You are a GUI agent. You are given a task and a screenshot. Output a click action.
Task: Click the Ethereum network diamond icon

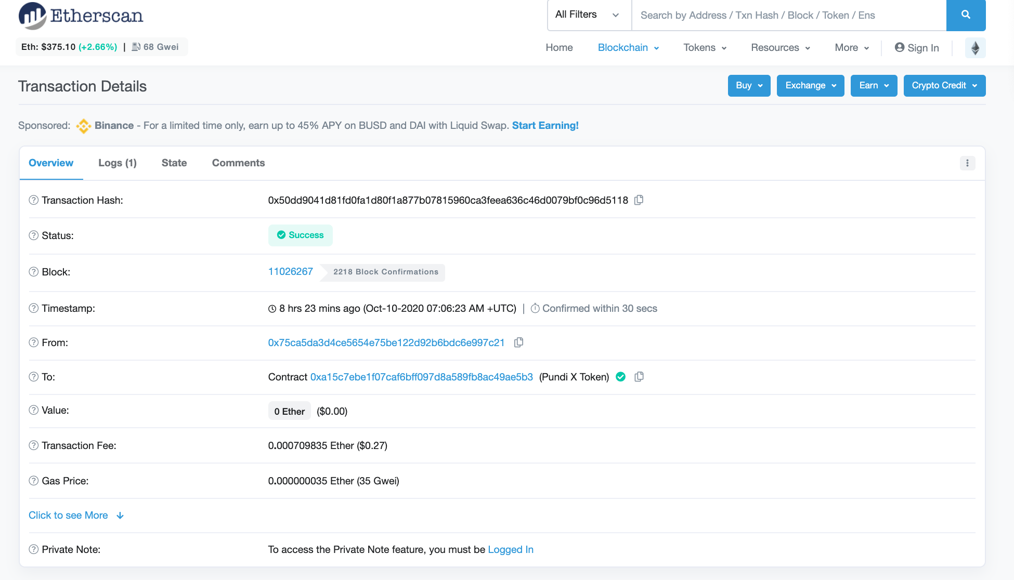click(x=975, y=48)
